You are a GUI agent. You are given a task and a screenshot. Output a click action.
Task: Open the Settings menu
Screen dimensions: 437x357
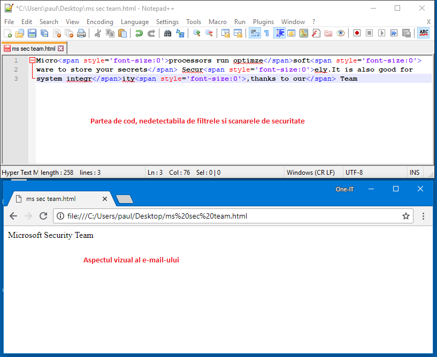point(167,22)
